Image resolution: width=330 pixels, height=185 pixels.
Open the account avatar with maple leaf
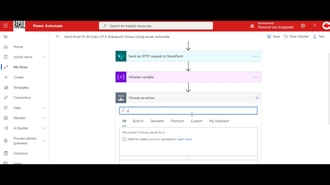tap(326, 26)
